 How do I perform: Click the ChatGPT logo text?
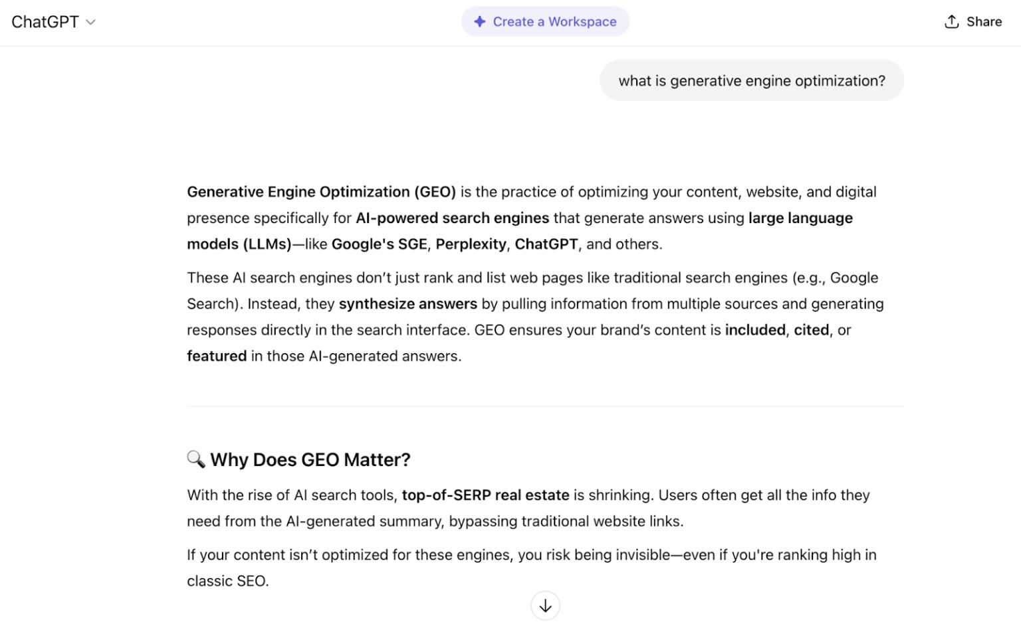pos(45,21)
